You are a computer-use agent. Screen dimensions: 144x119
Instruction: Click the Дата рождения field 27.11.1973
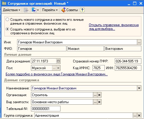coord(44,61)
